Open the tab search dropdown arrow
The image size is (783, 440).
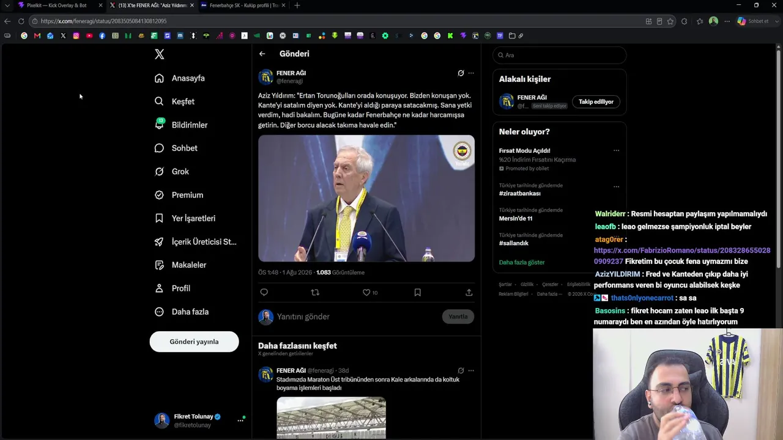[x=7, y=5]
